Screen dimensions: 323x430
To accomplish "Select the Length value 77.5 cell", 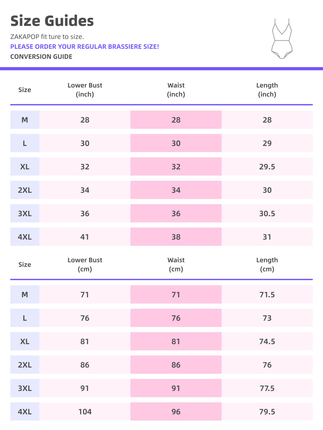I will 267,388.
